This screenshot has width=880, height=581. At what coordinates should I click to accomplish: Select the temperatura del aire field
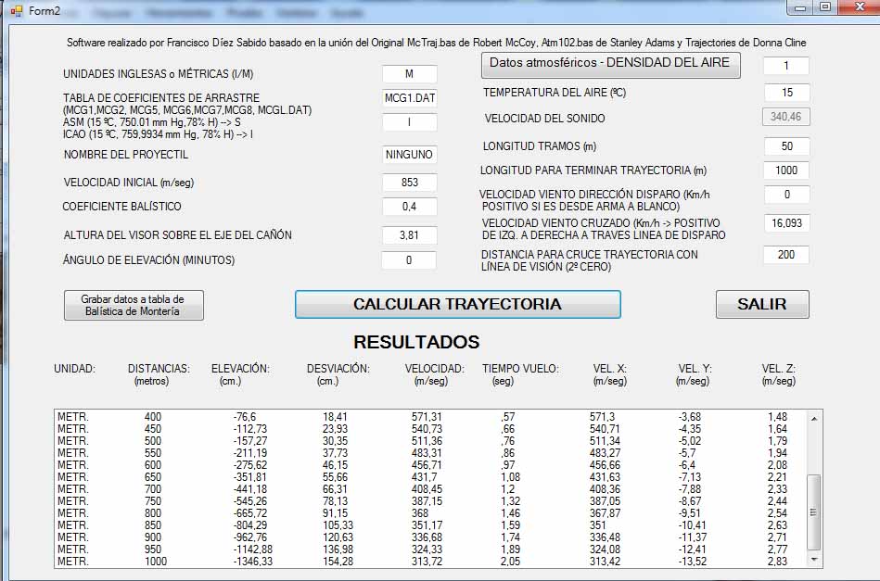[786, 93]
